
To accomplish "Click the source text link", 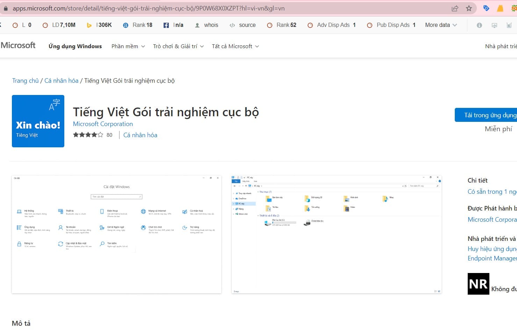I will [x=247, y=25].
